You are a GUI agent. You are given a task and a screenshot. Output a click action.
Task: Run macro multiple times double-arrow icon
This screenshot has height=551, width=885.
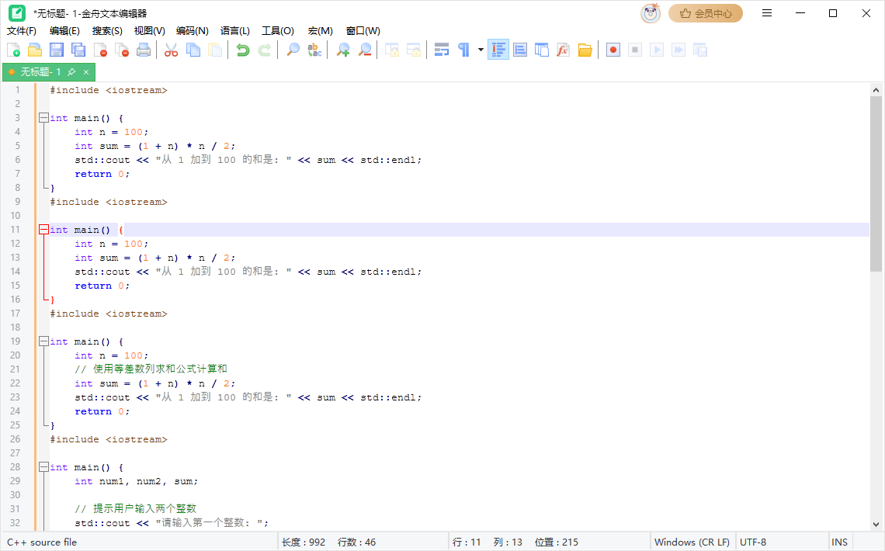[x=678, y=50]
